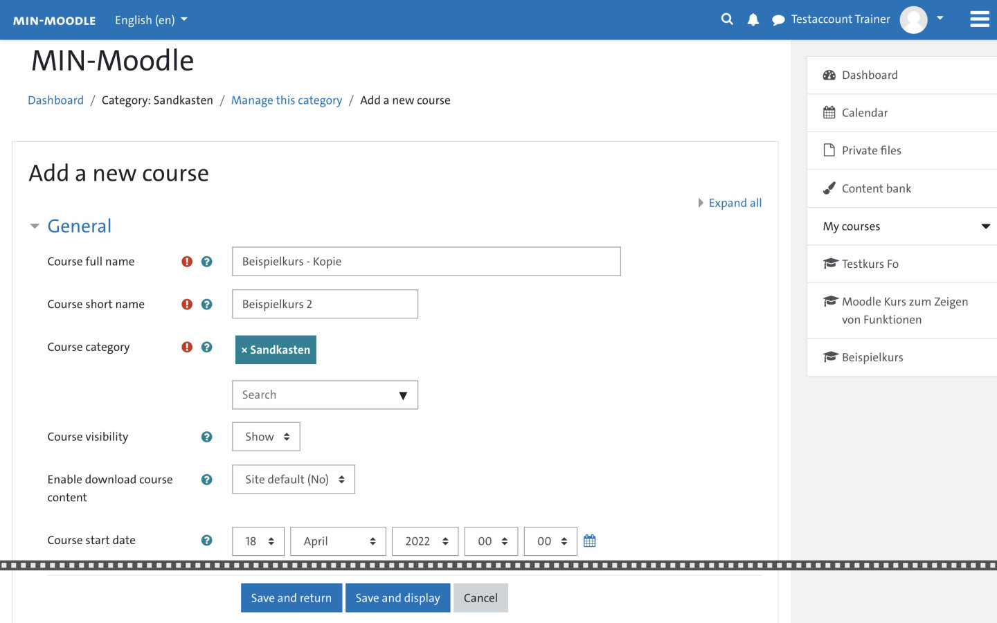The image size is (997, 623).
Task: Open the calendar date picker icon
Action: tap(589, 541)
